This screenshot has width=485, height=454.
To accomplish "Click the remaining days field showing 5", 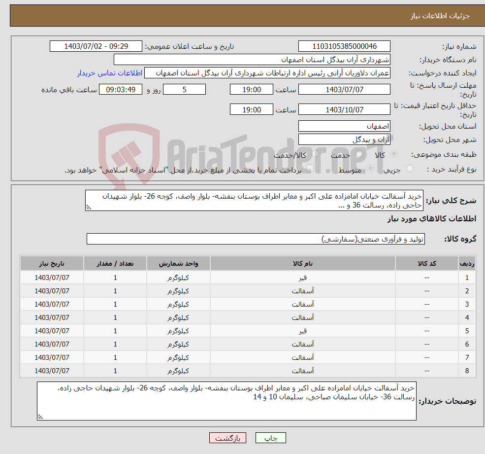I will 184,90.
